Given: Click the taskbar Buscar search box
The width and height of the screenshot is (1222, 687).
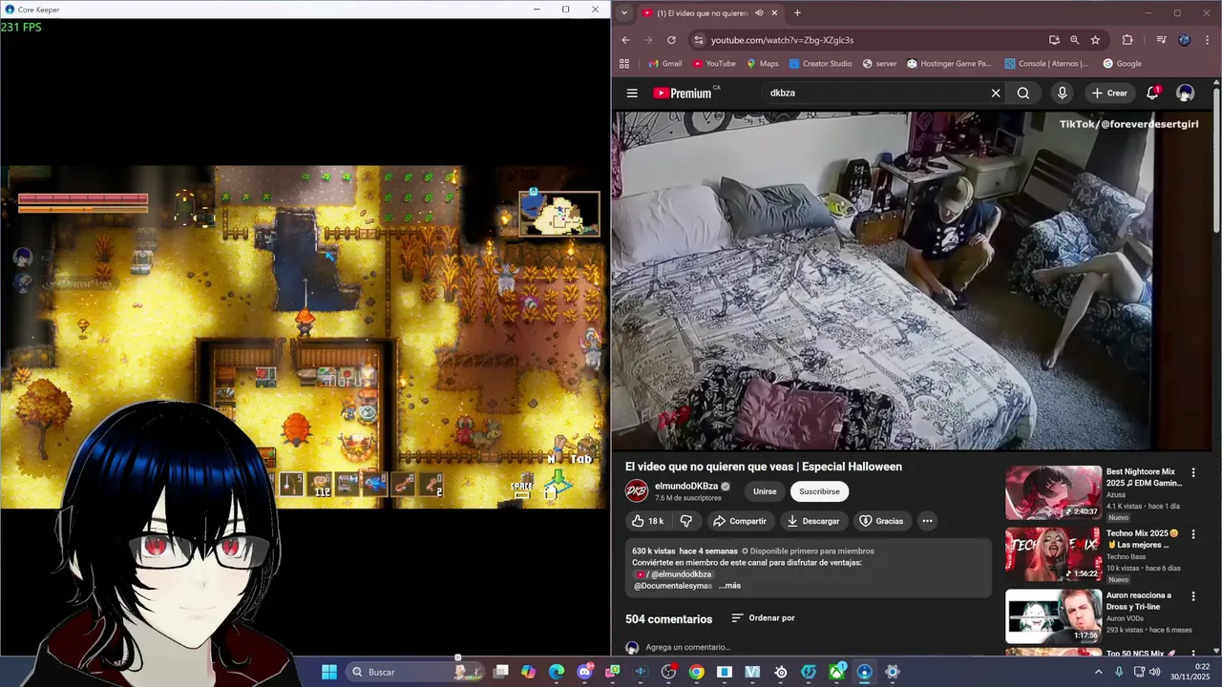Looking at the screenshot, I should point(414,672).
